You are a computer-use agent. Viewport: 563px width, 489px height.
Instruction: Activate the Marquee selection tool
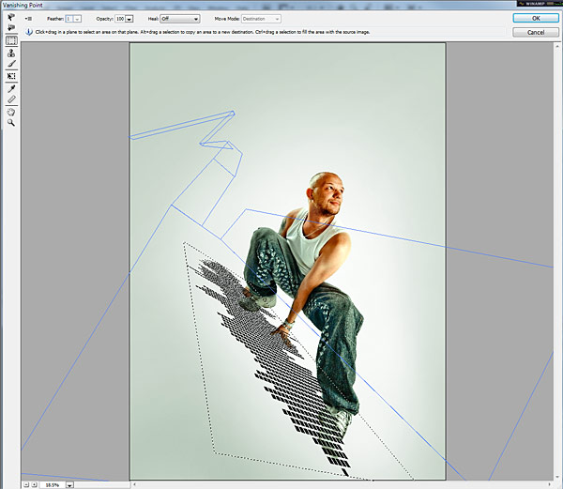coord(11,41)
